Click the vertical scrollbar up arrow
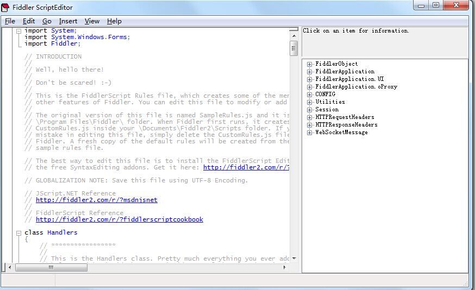Viewport: 475px width, 290px height. 293,36
